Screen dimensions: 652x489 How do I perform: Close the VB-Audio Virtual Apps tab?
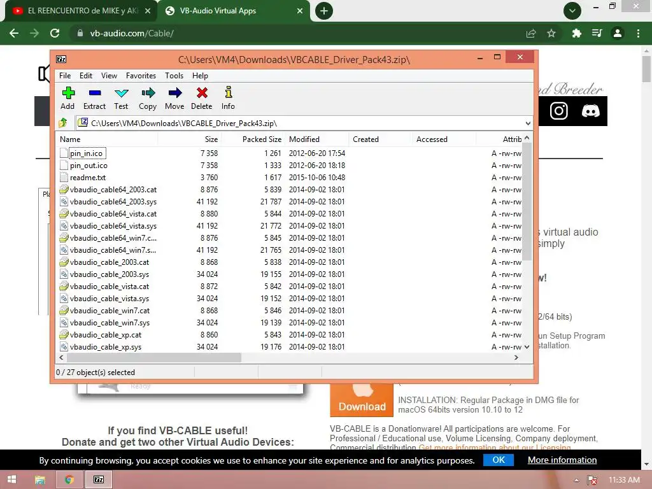300,11
